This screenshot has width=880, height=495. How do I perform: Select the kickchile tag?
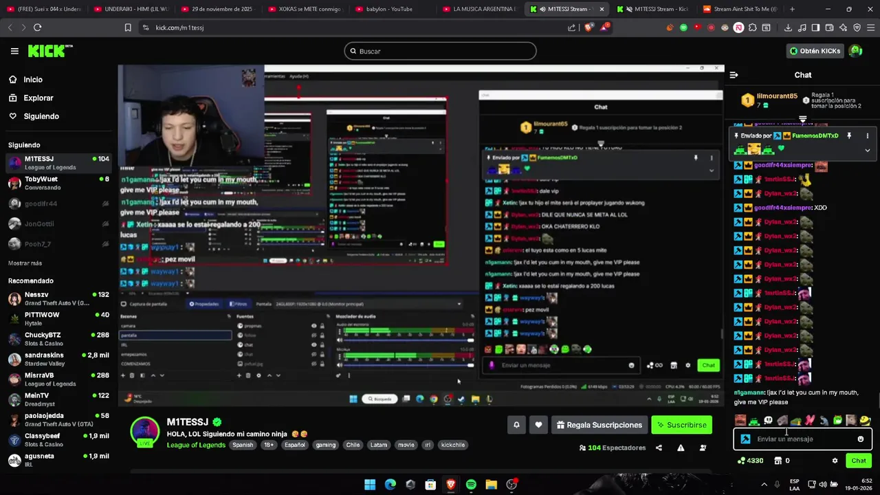click(x=453, y=445)
